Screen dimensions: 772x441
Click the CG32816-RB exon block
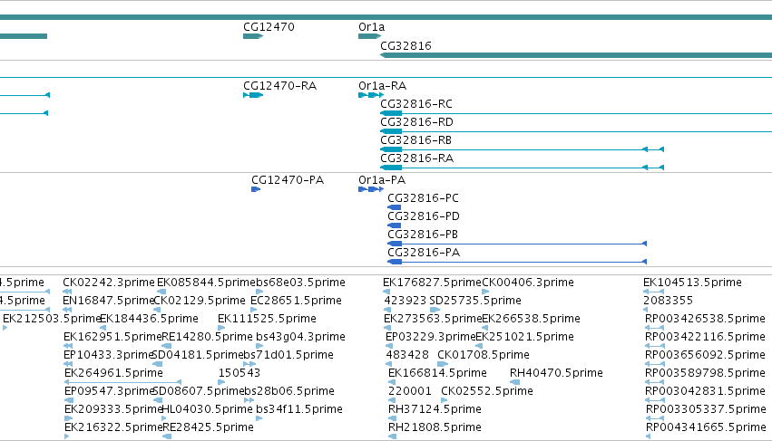coord(391,149)
